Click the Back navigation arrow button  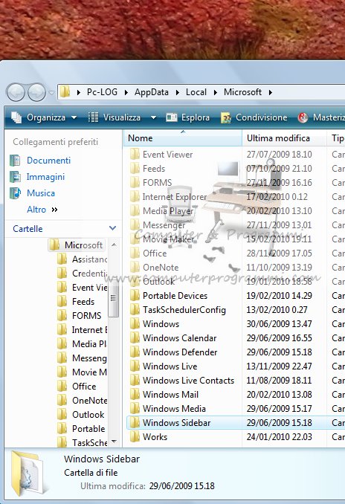[x=16, y=92]
